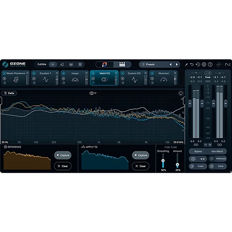Viewport: 232px width, 232px height.
Task: Click the Apply To Capture button
Action: pyautogui.click(x=141, y=155)
